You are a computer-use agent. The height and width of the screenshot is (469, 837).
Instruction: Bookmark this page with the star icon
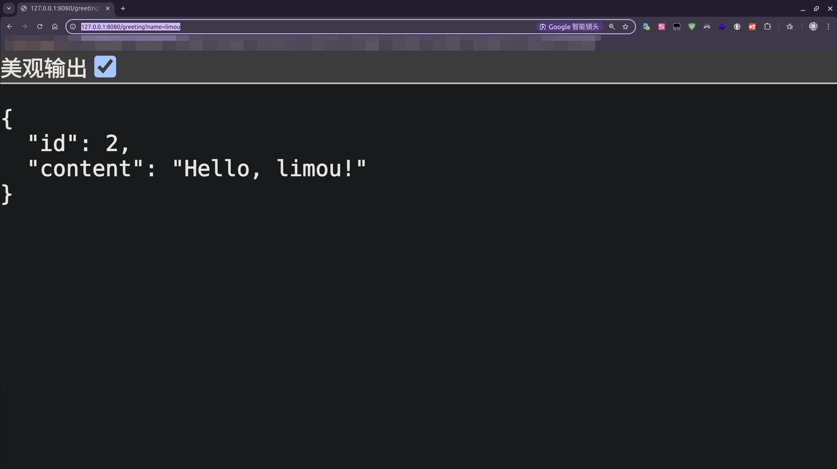pyautogui.click(x=625, y=27)
